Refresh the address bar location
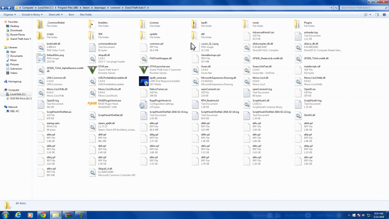The image size is (389, 219). click(336, 8)
